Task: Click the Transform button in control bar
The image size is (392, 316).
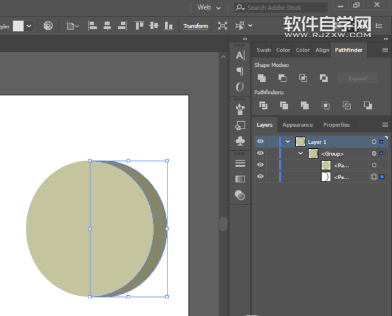Action: 195,26
